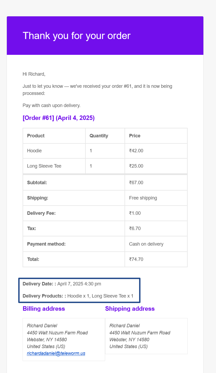
Task: Click the Total amount ₹74.70
Action: coord(136,259)
